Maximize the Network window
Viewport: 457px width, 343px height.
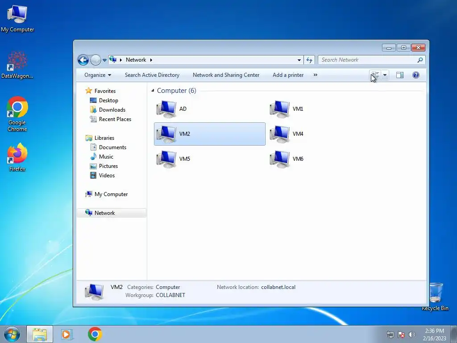[403, 47]
